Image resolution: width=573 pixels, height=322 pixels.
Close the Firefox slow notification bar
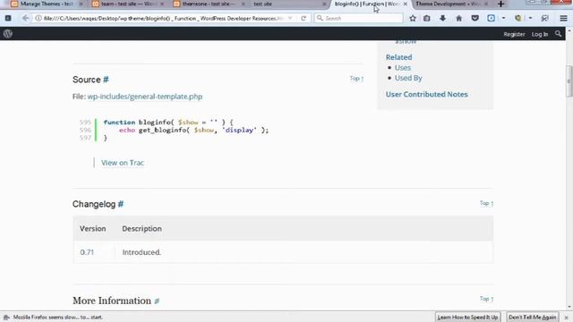click(x=566, y=318)
